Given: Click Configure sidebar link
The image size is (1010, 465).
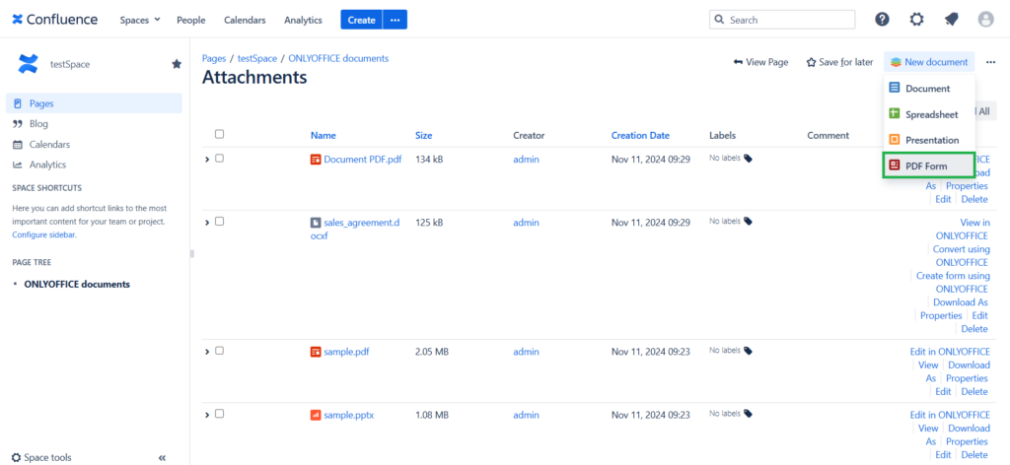Looking at the screenshot, I should [43, 235].
